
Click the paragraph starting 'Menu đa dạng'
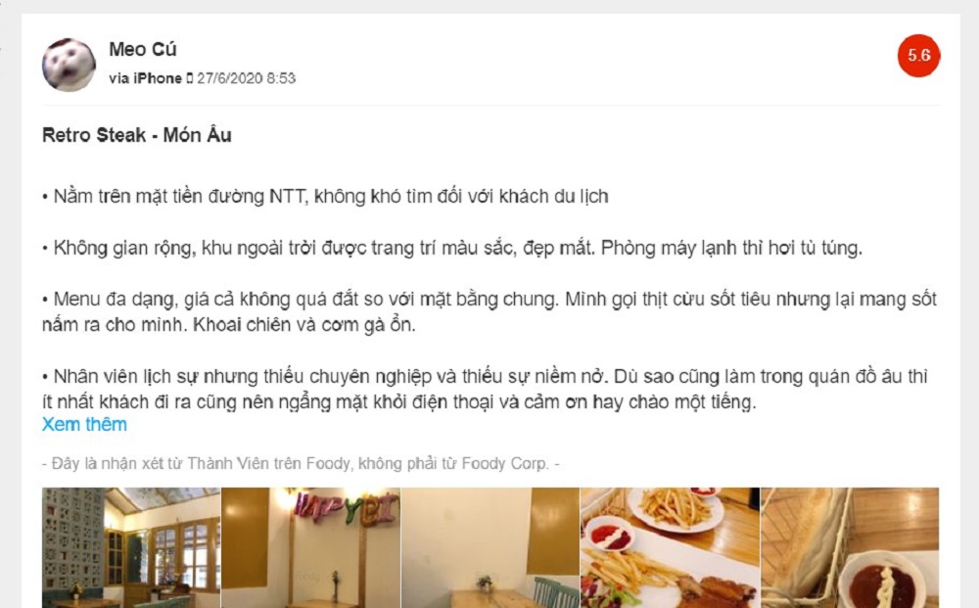(x=489, y=312)
